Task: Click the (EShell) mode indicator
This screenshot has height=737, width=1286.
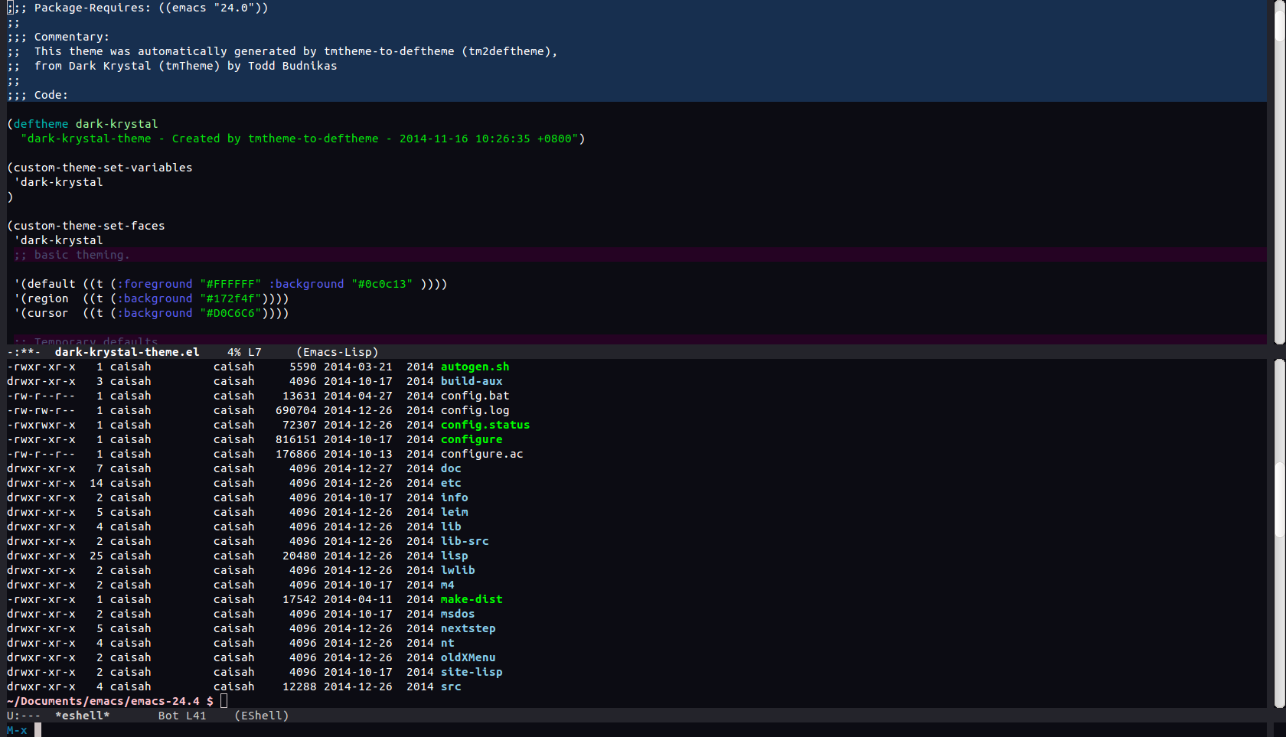Action: [262, 716]
